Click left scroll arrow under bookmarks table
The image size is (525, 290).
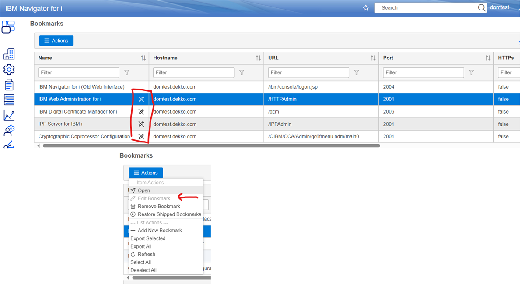38,145
